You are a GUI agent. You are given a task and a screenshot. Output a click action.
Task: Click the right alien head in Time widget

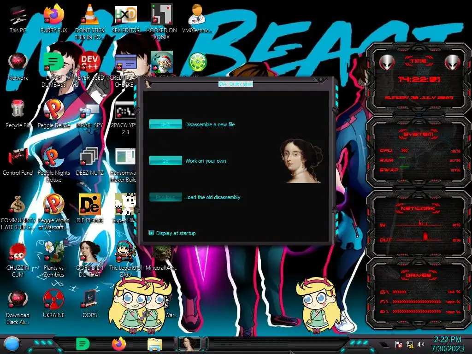pyautogui.click(x=452, y=62)
